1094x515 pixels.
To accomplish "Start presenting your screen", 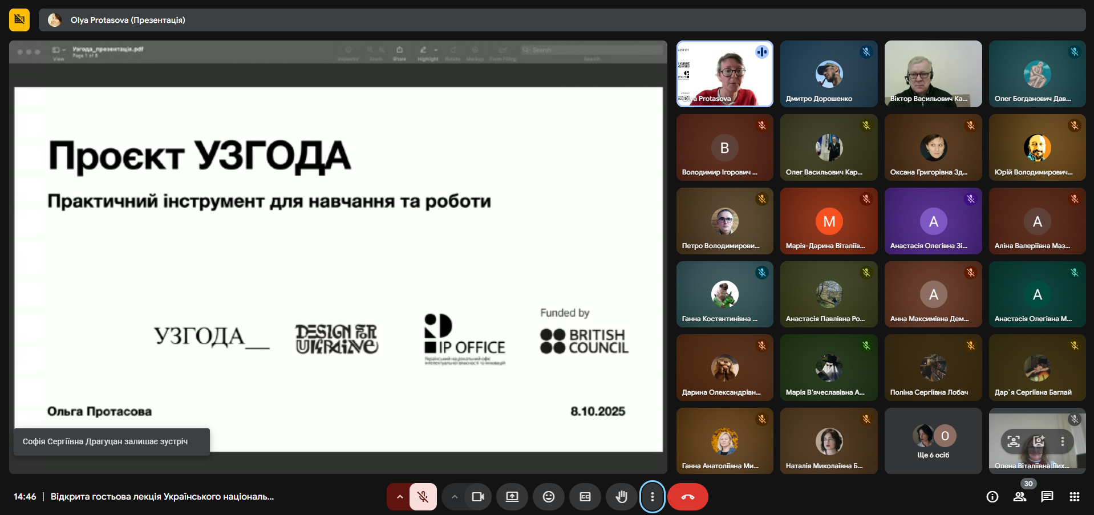I will 512,497.
